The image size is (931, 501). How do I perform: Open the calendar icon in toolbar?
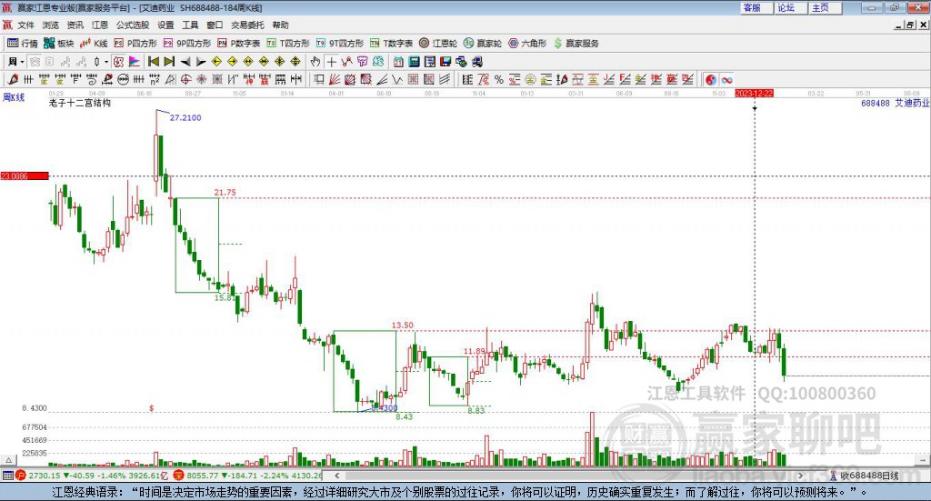398,62
